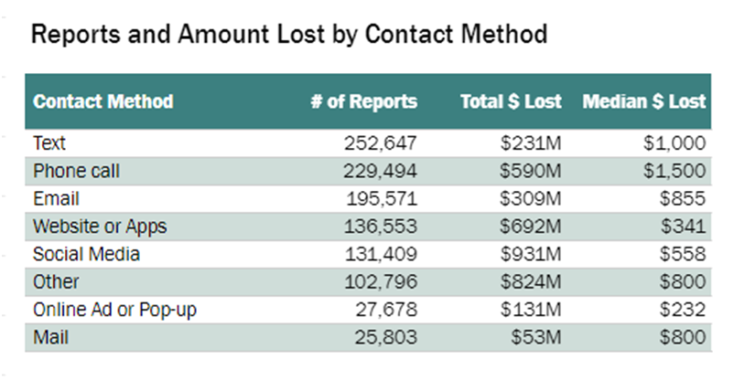Click the Social Media row label
This screenshot has width=734, height=380.
(x=86, y=254)
